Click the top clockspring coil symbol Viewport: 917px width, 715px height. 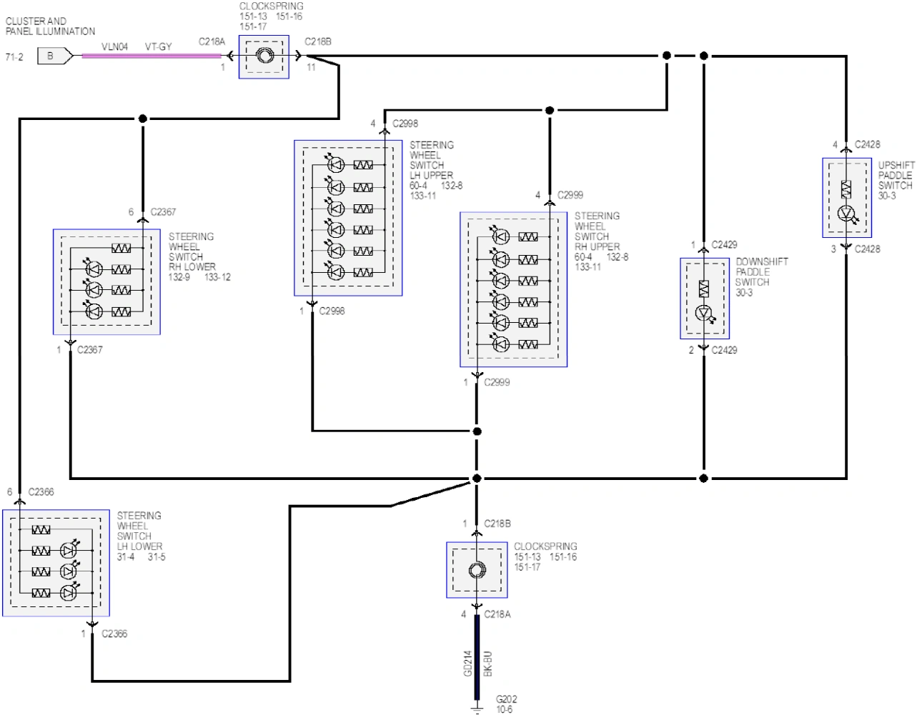(x=264, y=56)
